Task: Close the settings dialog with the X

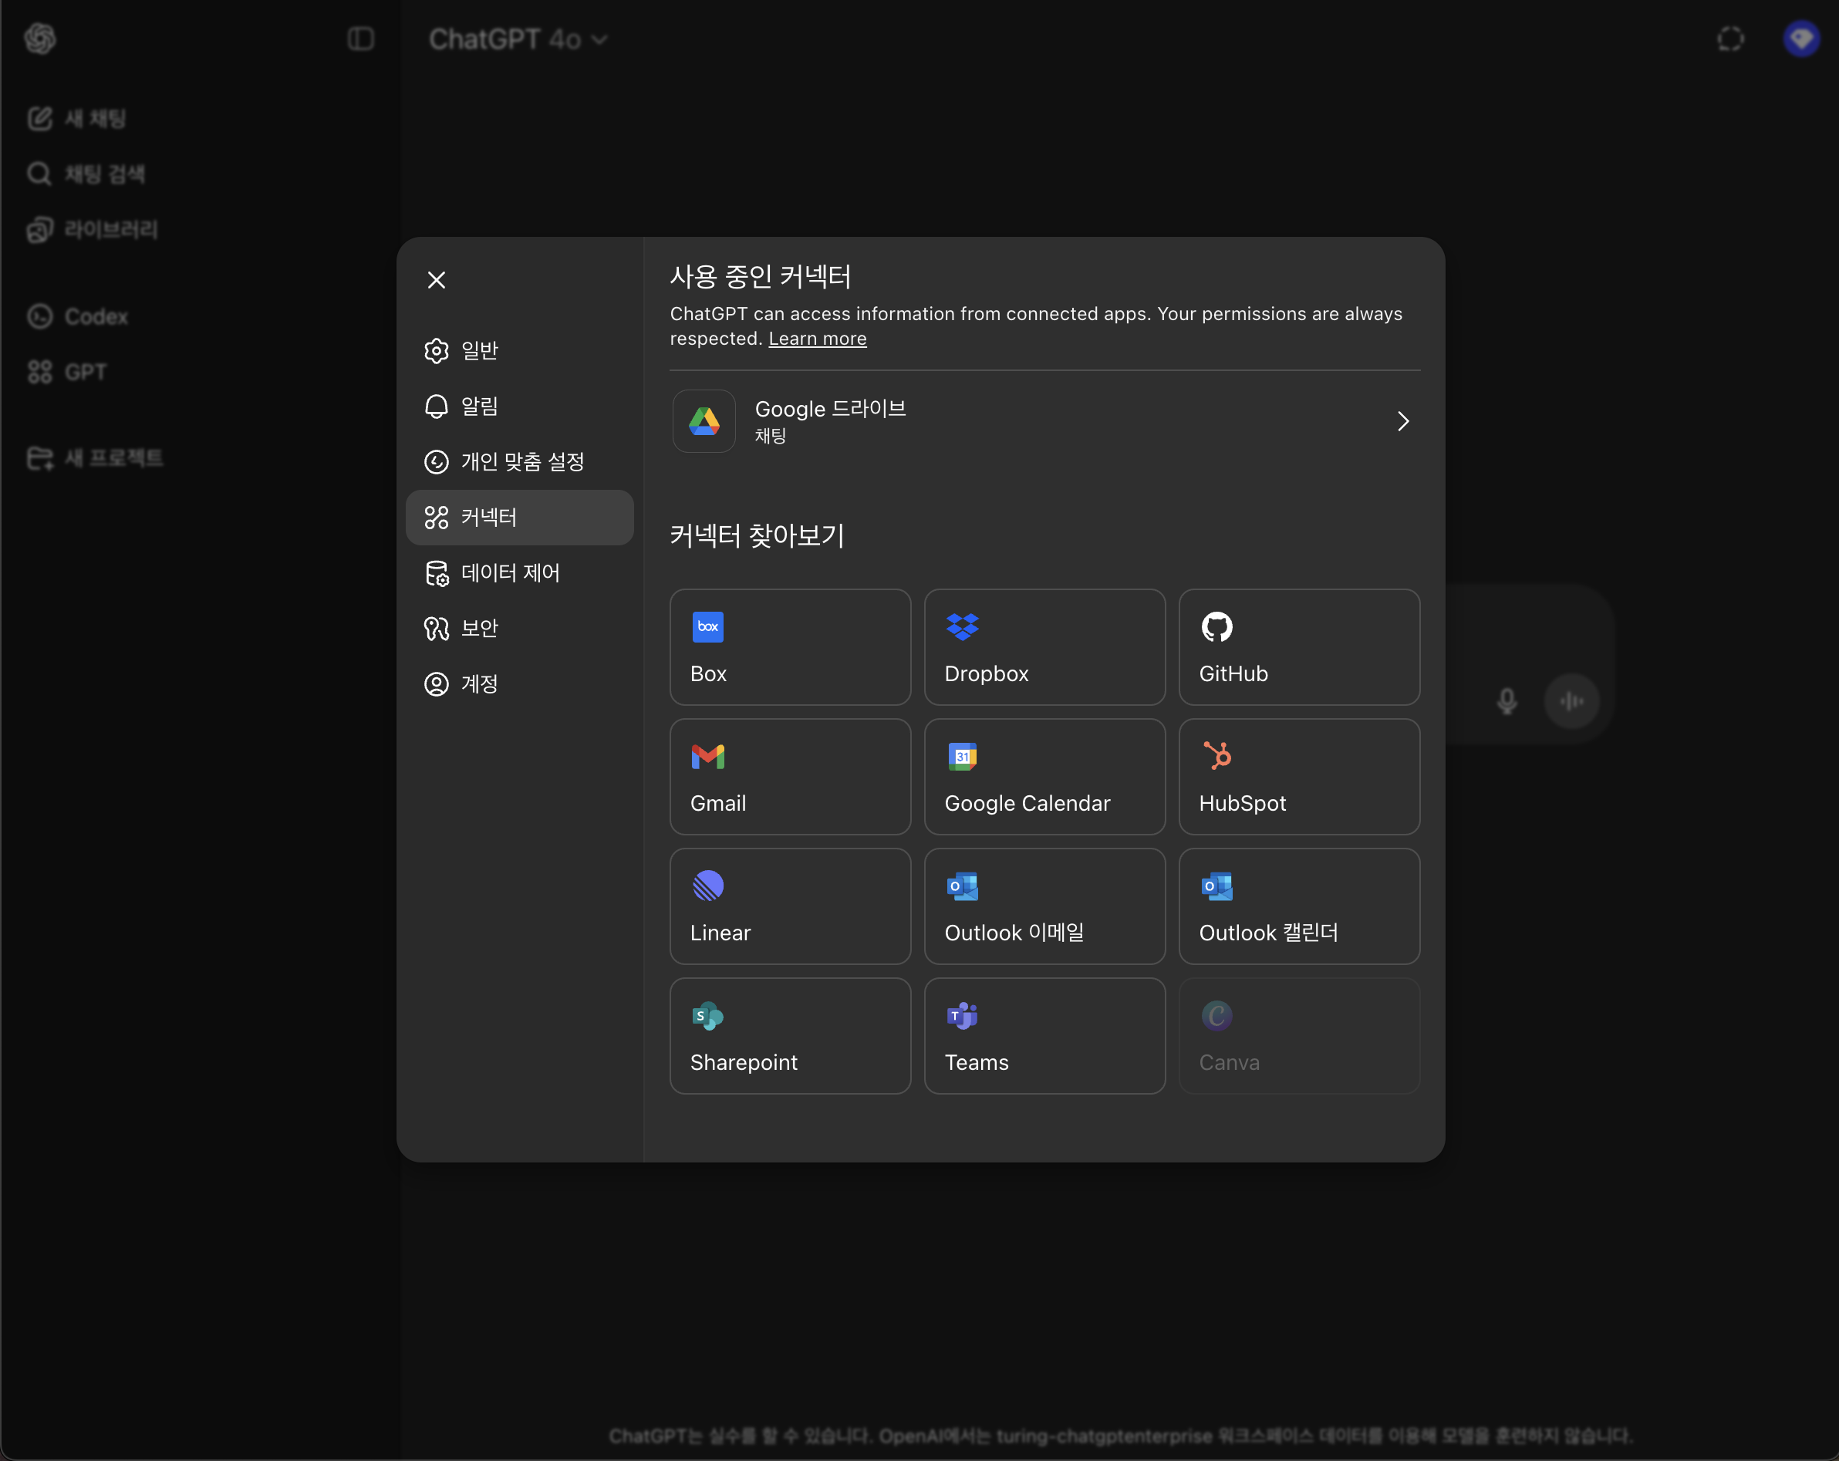Action: [x=436, y=280]
